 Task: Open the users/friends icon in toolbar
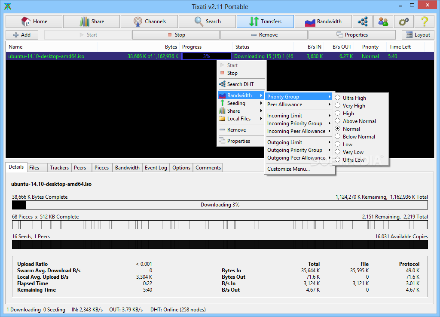coord(383,22)
